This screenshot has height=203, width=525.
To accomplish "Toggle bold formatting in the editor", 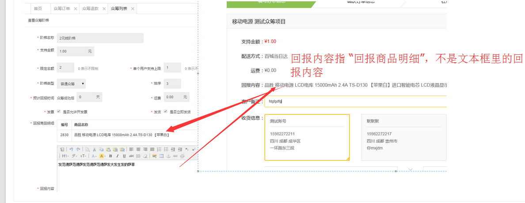I will tap(110, 156).
